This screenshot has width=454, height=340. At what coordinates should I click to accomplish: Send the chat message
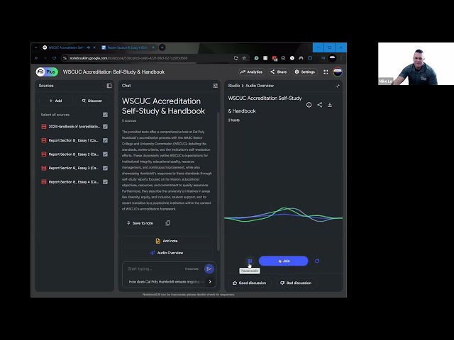coord(209,269)
